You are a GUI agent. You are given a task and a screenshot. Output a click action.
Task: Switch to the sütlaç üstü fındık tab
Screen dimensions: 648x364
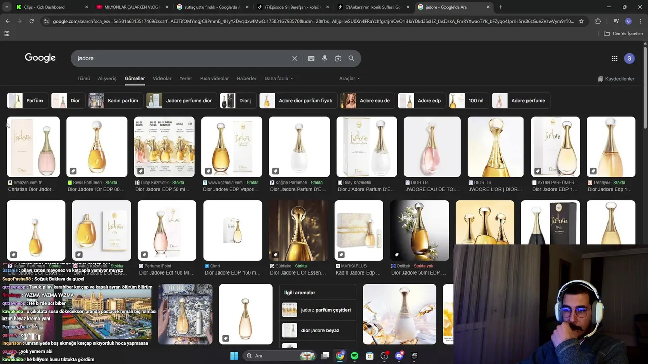[x=213, y=7]
